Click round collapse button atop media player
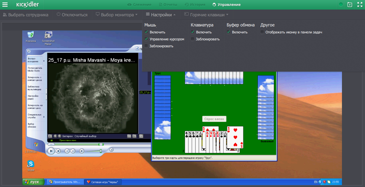 pos(29,51)
